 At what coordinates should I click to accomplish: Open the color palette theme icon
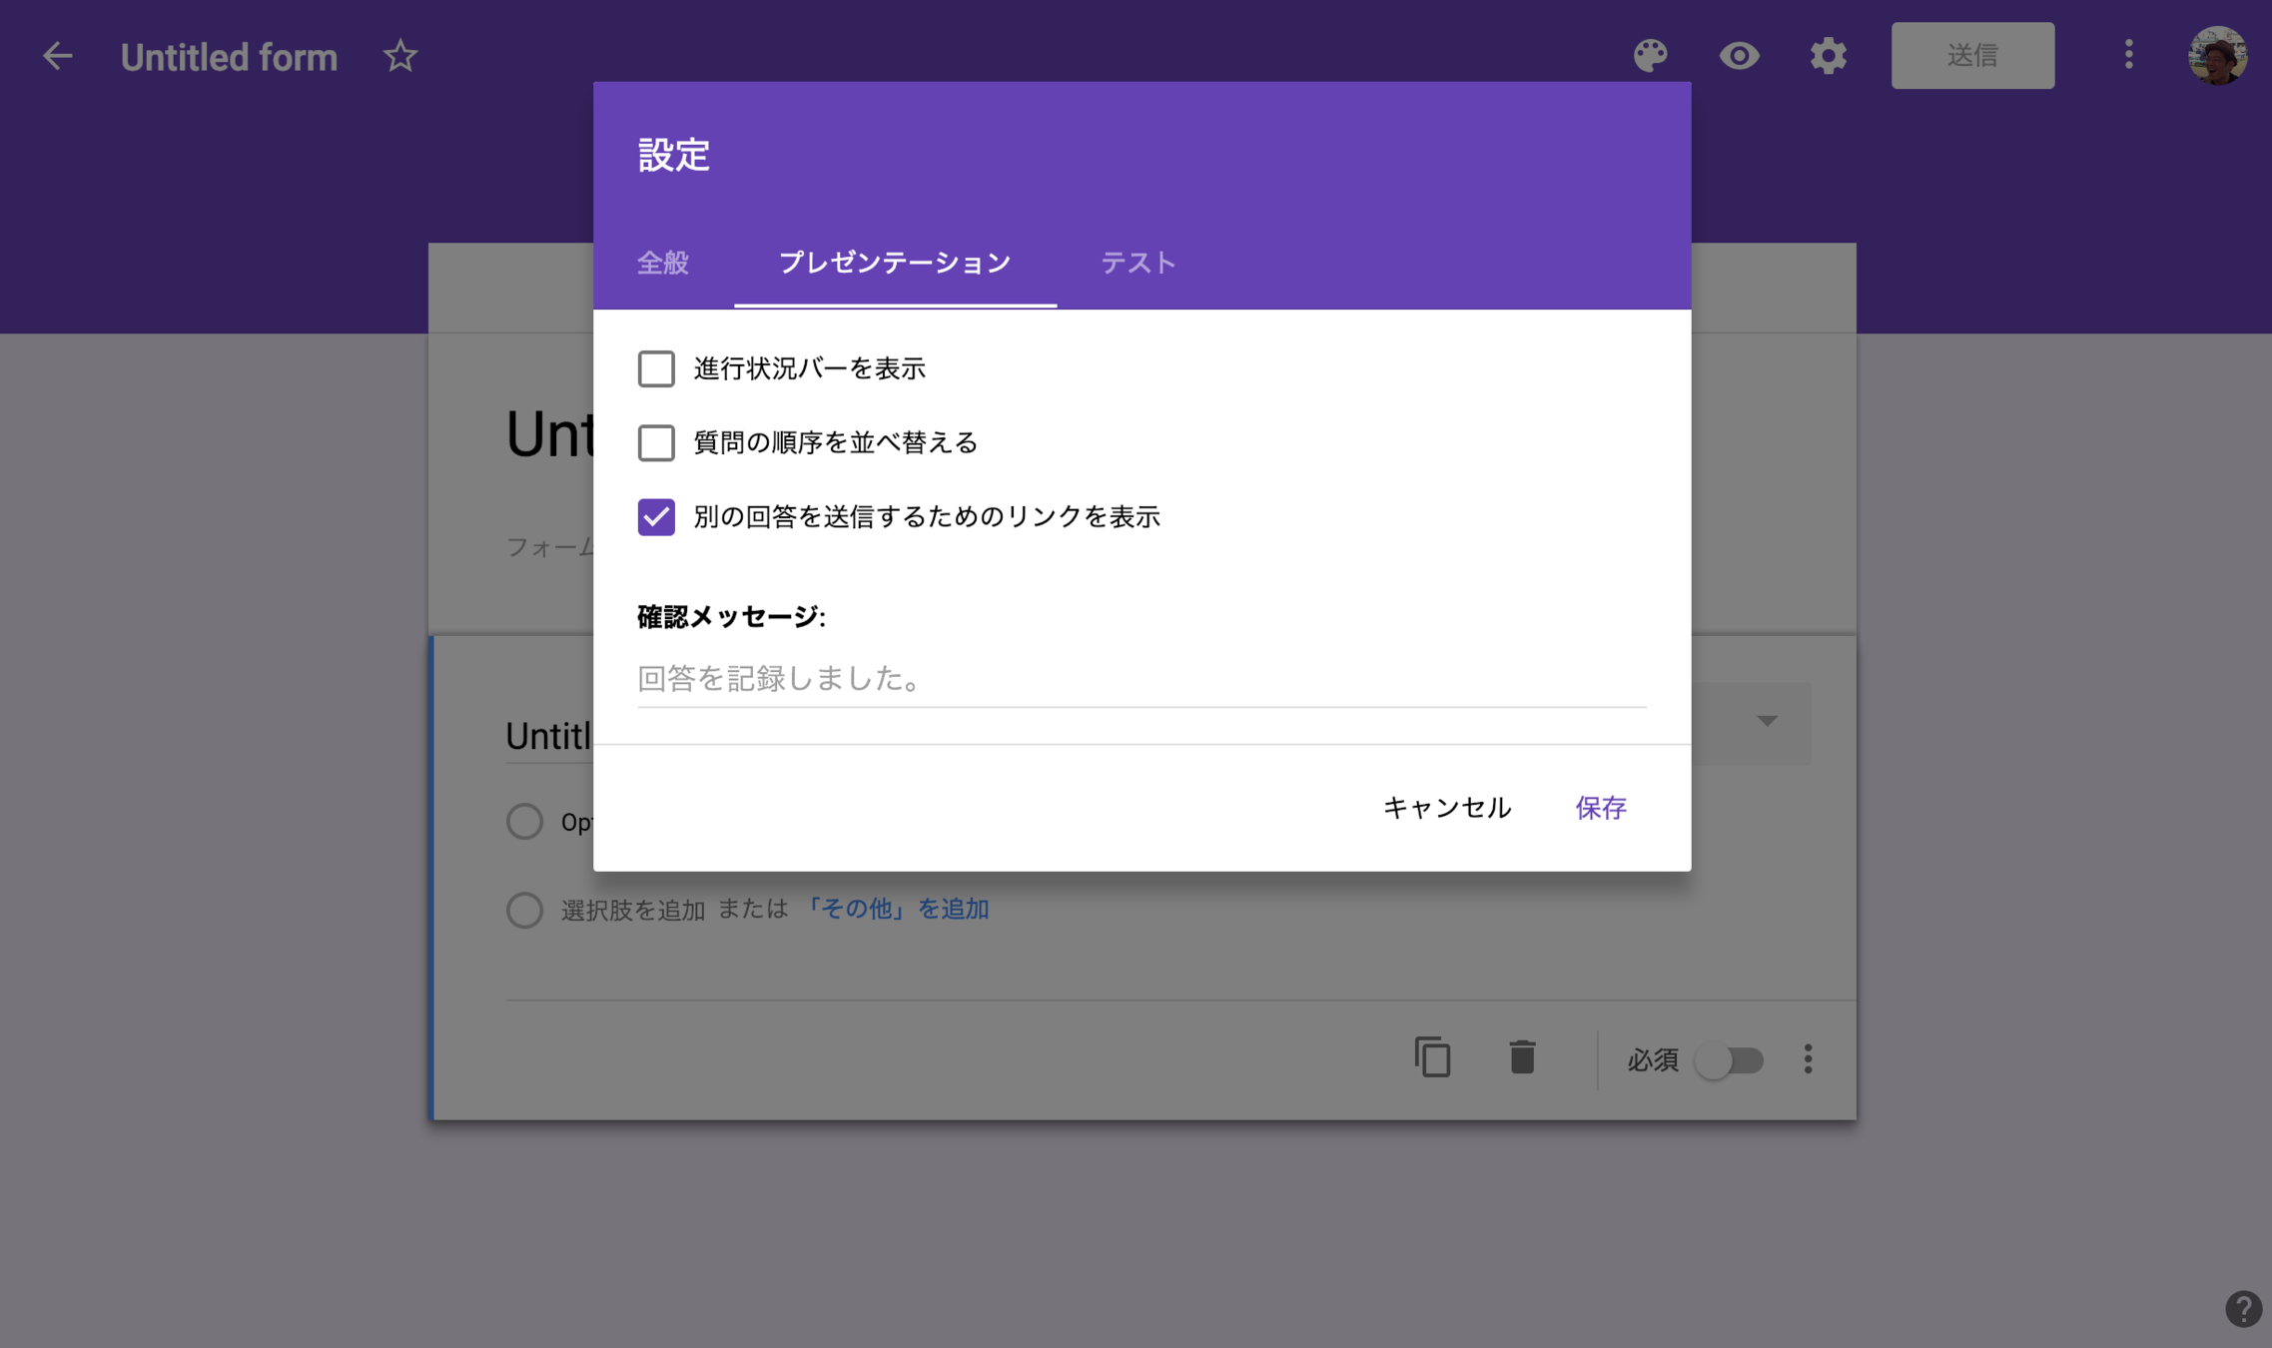coord(1650,56)
